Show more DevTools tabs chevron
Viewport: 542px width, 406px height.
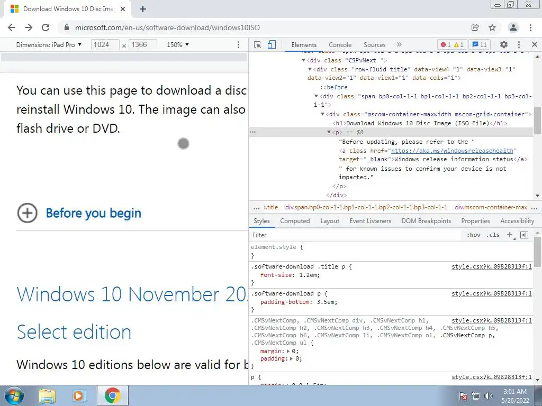coord(399,44)
